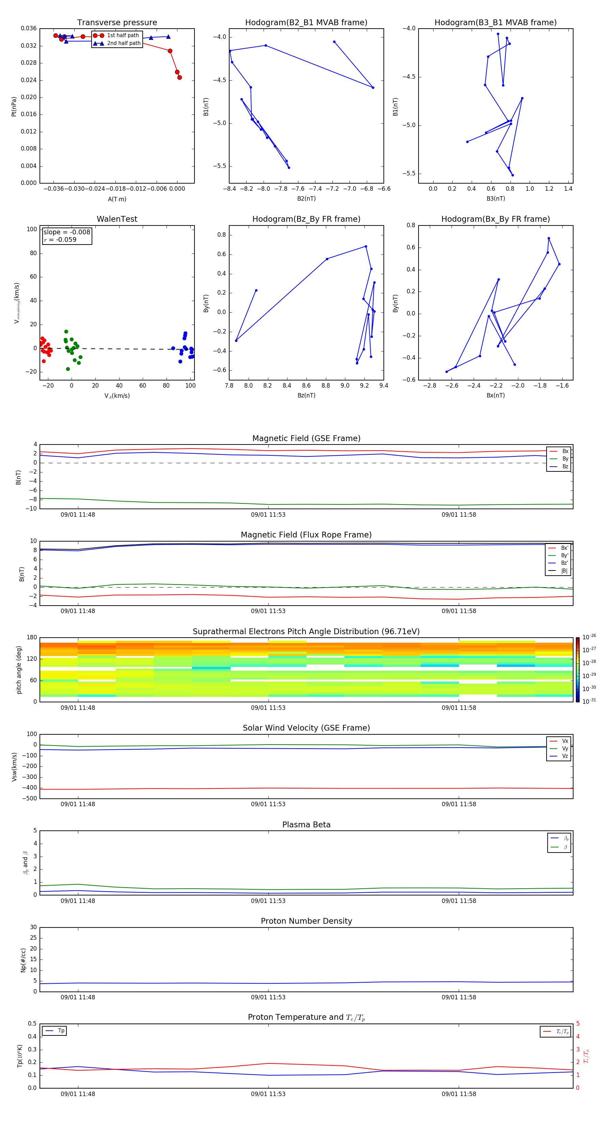The width and height of the screenshot is (613, 1124).
Task: Click the 'Hodogram(Bx_By FR frame)' title
Action: click(496, 219)
